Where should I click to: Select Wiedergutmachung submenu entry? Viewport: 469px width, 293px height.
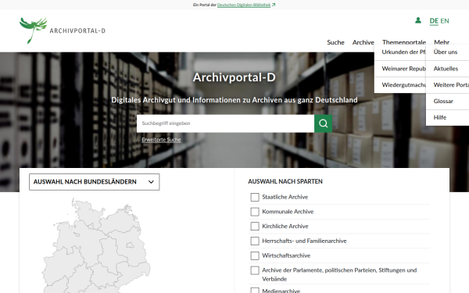(400, 85)
